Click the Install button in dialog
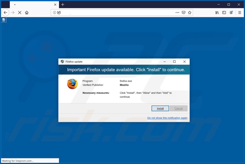 pyautogui.click(x=160, y=108)
